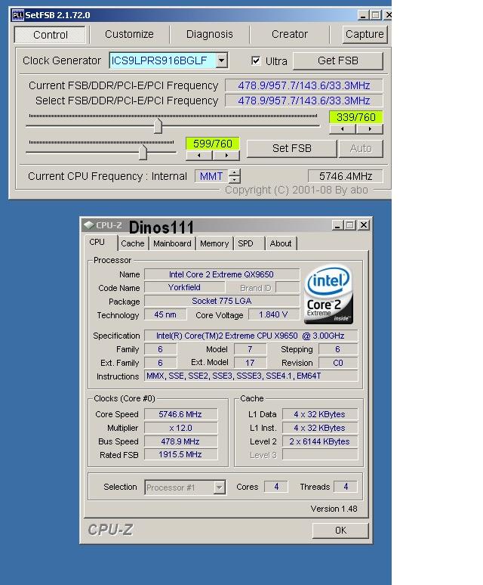
Task: Select the CPU tab in CPU-Z
Action: [x=97, y=242]
